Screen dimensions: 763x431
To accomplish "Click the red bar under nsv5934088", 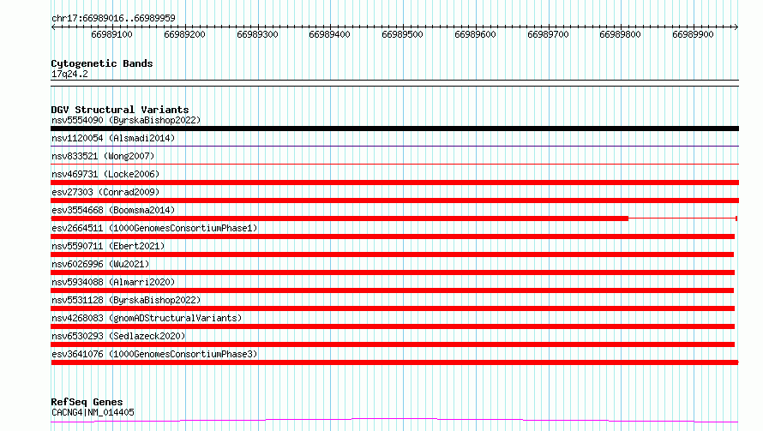I will click(x=392, y=290).
